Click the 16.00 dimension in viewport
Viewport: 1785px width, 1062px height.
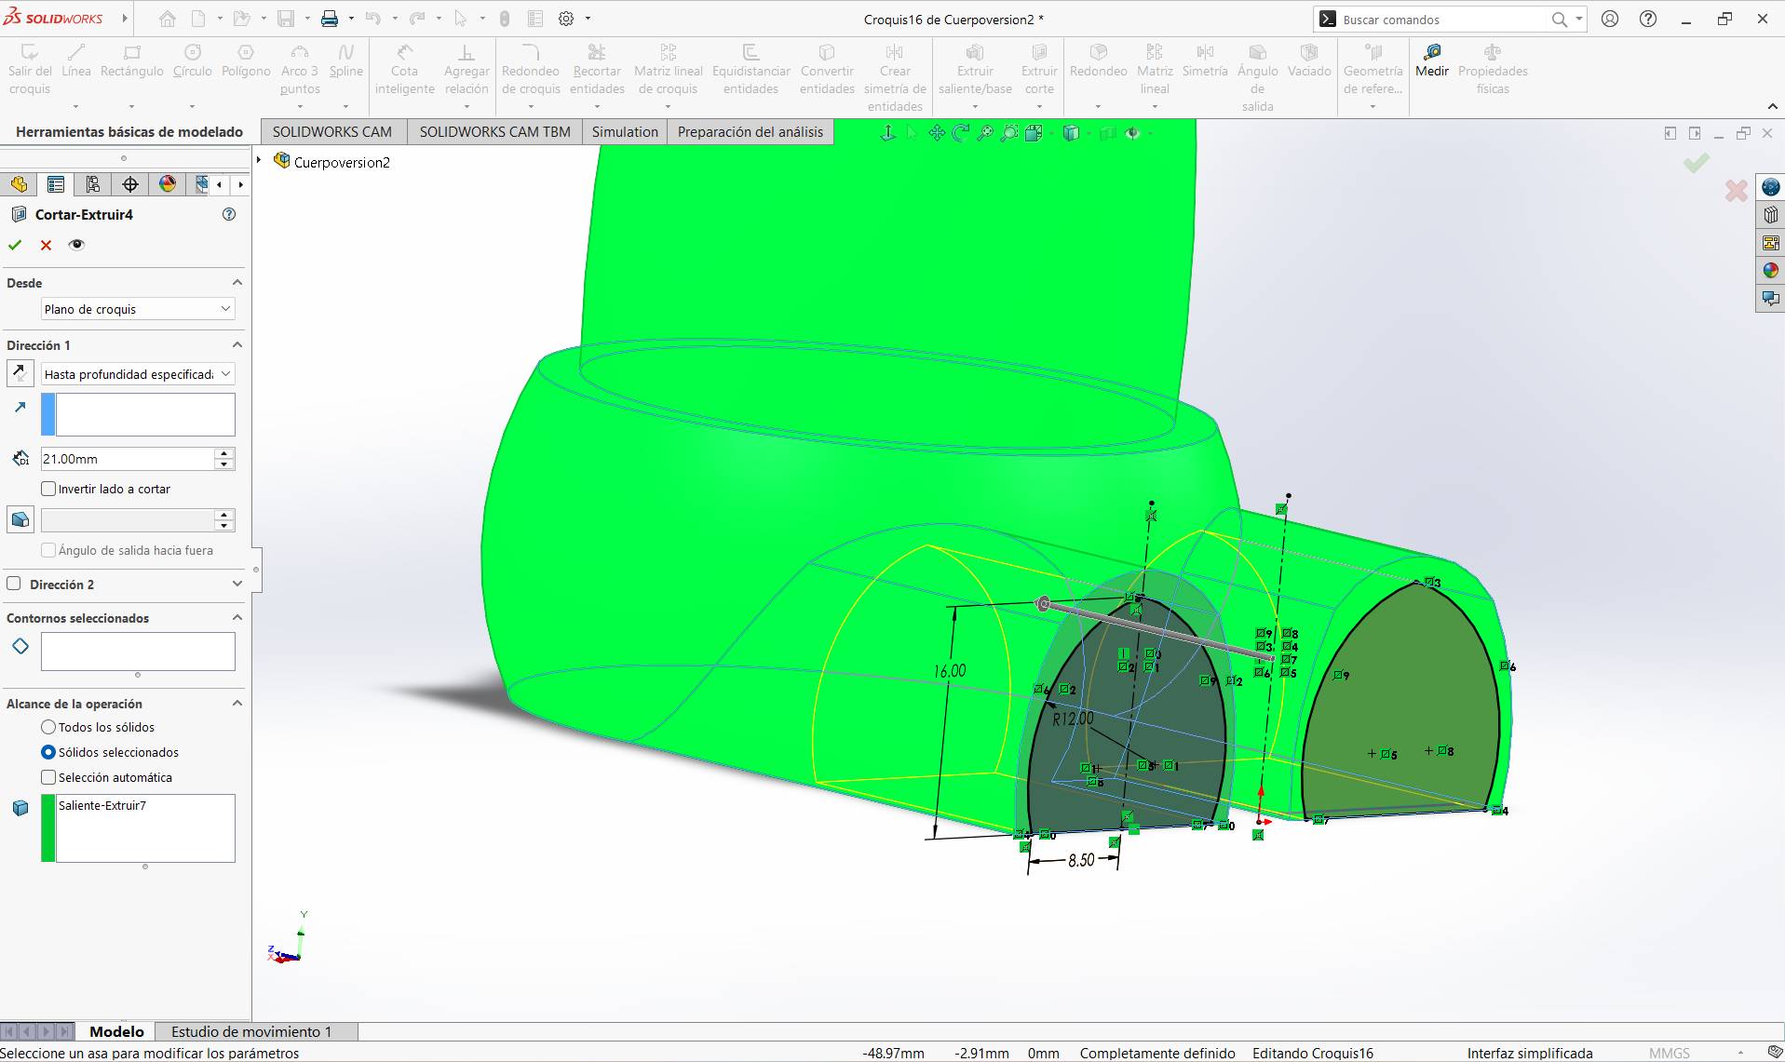pyautogui.click(x=949, y=671)
